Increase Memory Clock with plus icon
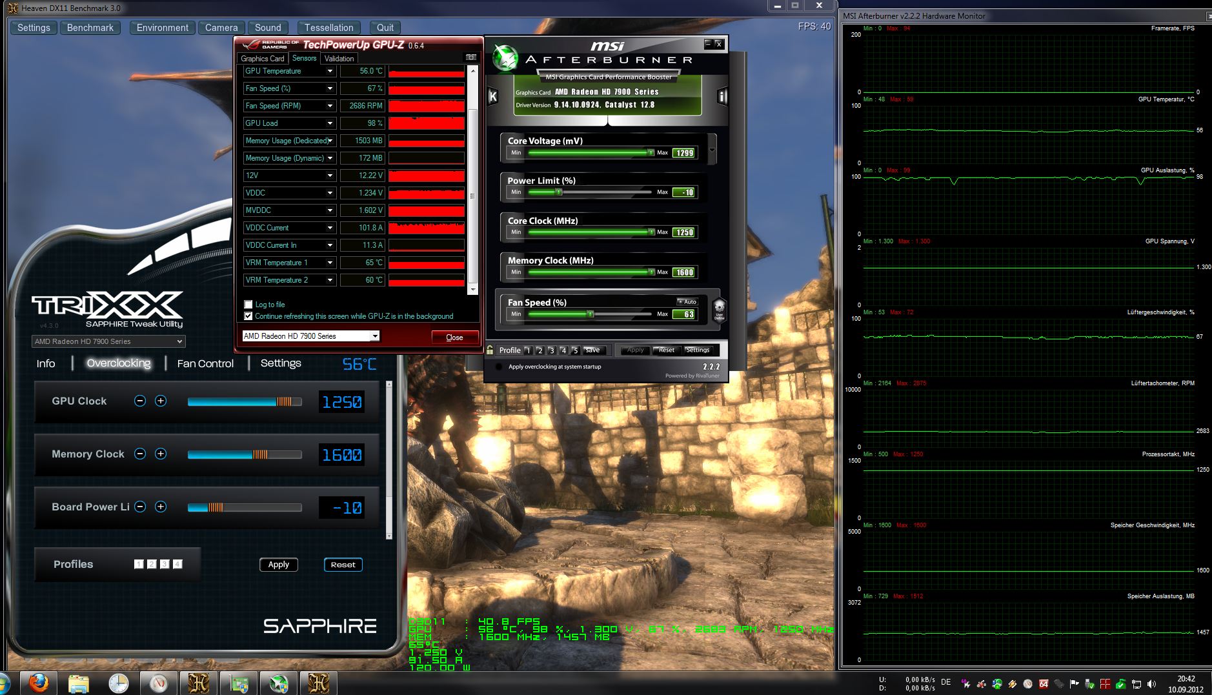The image size is (1212, 695). [x=161, y=454]
